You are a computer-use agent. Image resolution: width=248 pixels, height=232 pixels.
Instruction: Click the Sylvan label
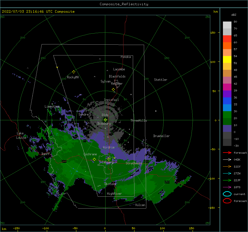[x=106, y=81]
